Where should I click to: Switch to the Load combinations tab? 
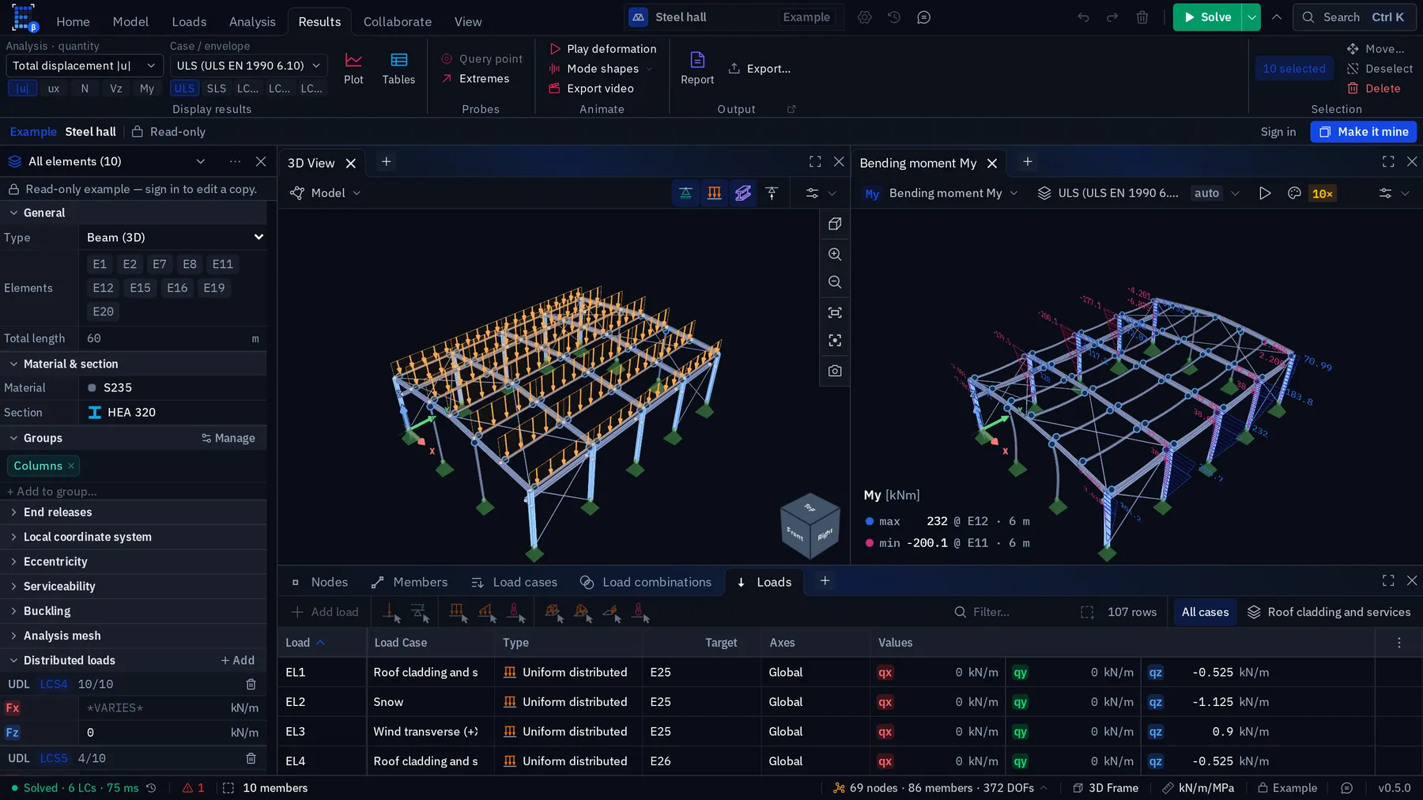point(646,583)
